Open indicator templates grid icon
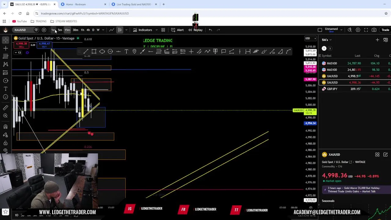The height and width of the screenshot is (220, 391). [x=163, y=30]
